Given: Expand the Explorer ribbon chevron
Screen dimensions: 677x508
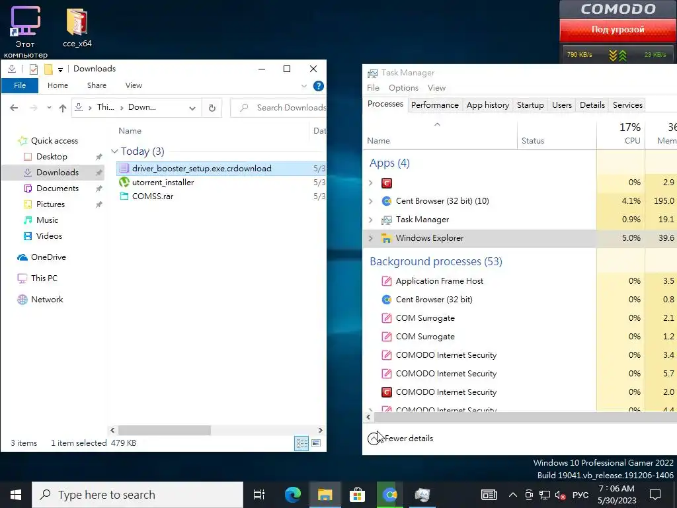Looking at the screenshot, I should (304, 86).
